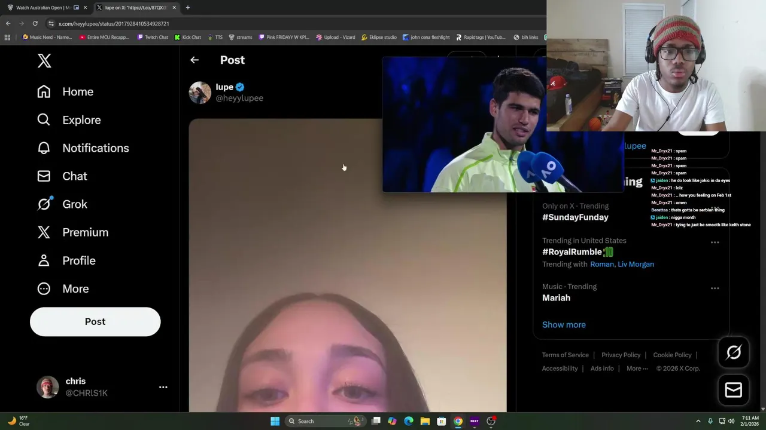Open more options for #RoyalRumble trend
The width and height of the screenshot is (766, 430).
click(715, 242)
